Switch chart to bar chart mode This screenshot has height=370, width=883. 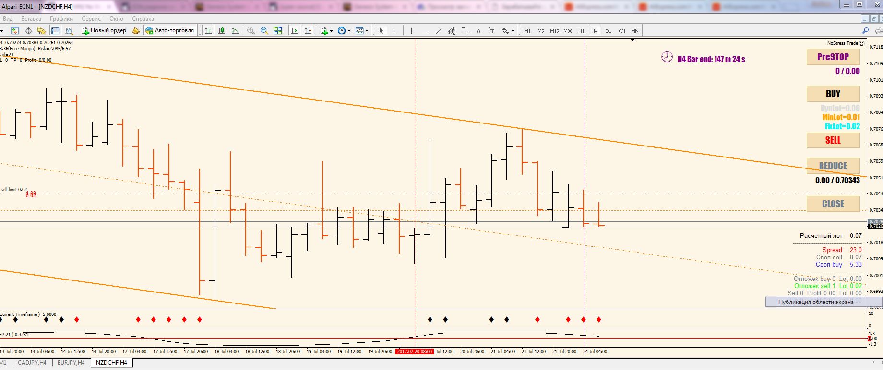point(208,31)
